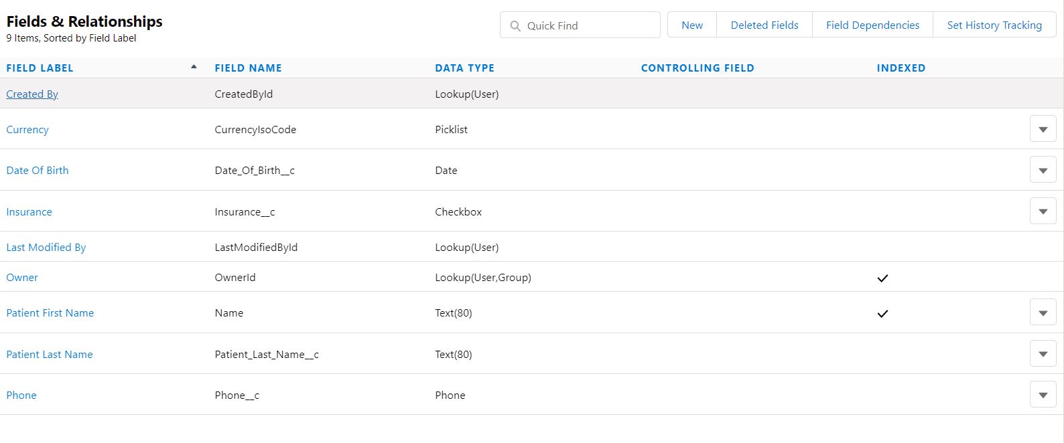
Task: Sort by the Indexed column header
Action: point(901,68)
